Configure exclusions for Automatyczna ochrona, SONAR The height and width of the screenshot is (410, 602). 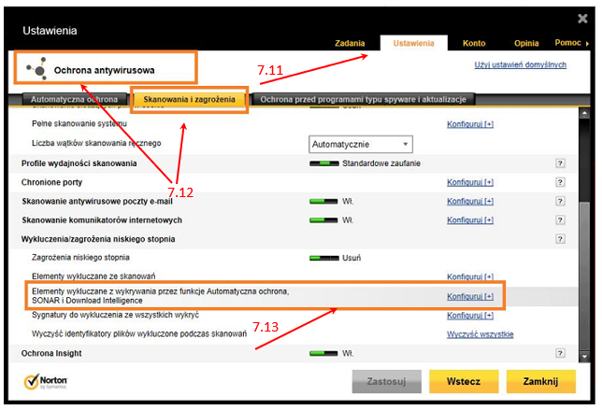point(470,296)
